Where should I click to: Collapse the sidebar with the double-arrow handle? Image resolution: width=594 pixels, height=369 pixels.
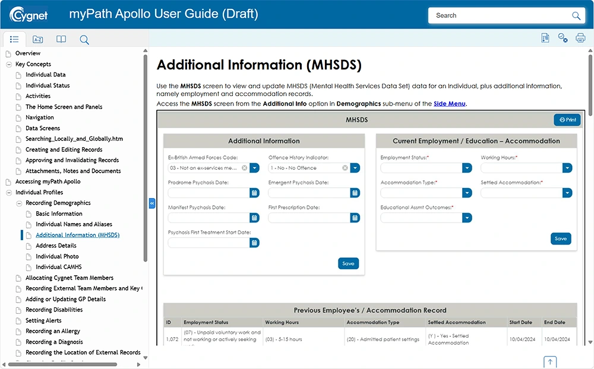tap(152, 203)
